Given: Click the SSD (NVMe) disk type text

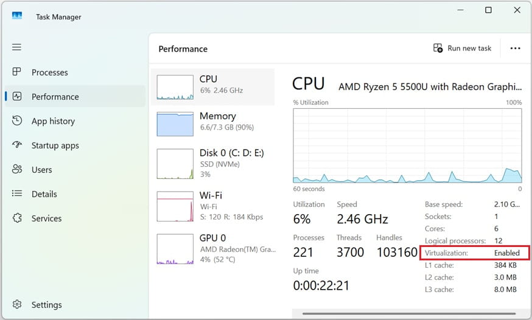Looking at the screenshot, I should click(x=220, y=164).
